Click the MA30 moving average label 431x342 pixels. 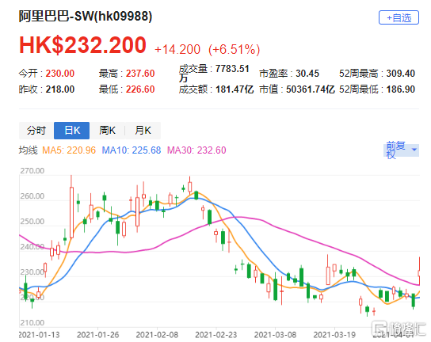[196, 150]
